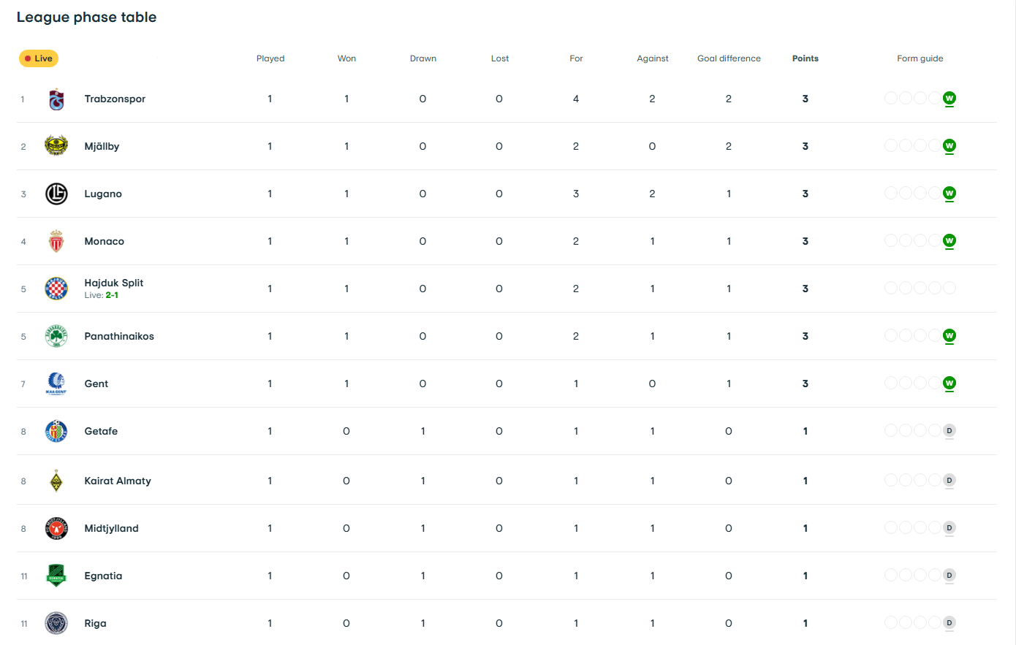Click the Points column header

click(805, 58)
